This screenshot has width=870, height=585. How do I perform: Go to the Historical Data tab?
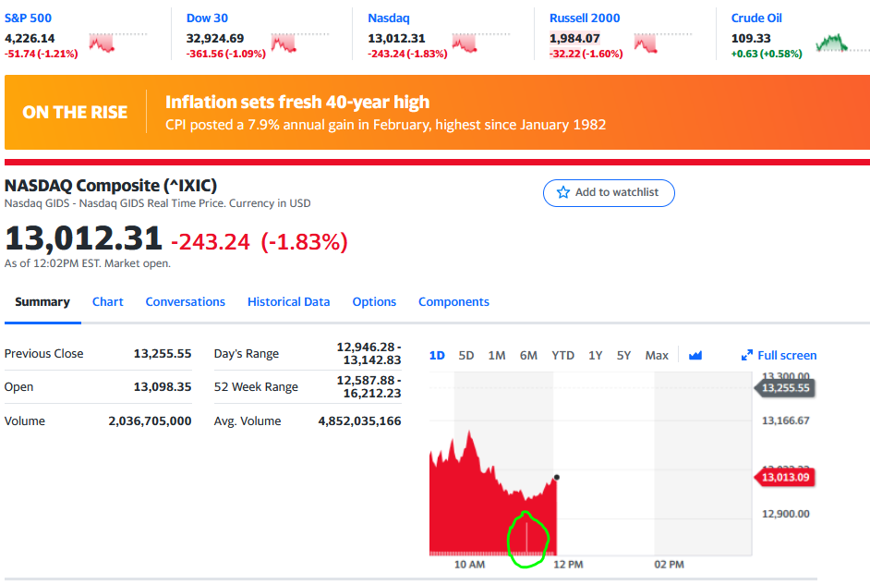[288, 302]
